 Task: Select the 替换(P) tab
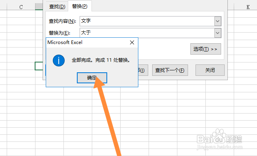(80, 6)
